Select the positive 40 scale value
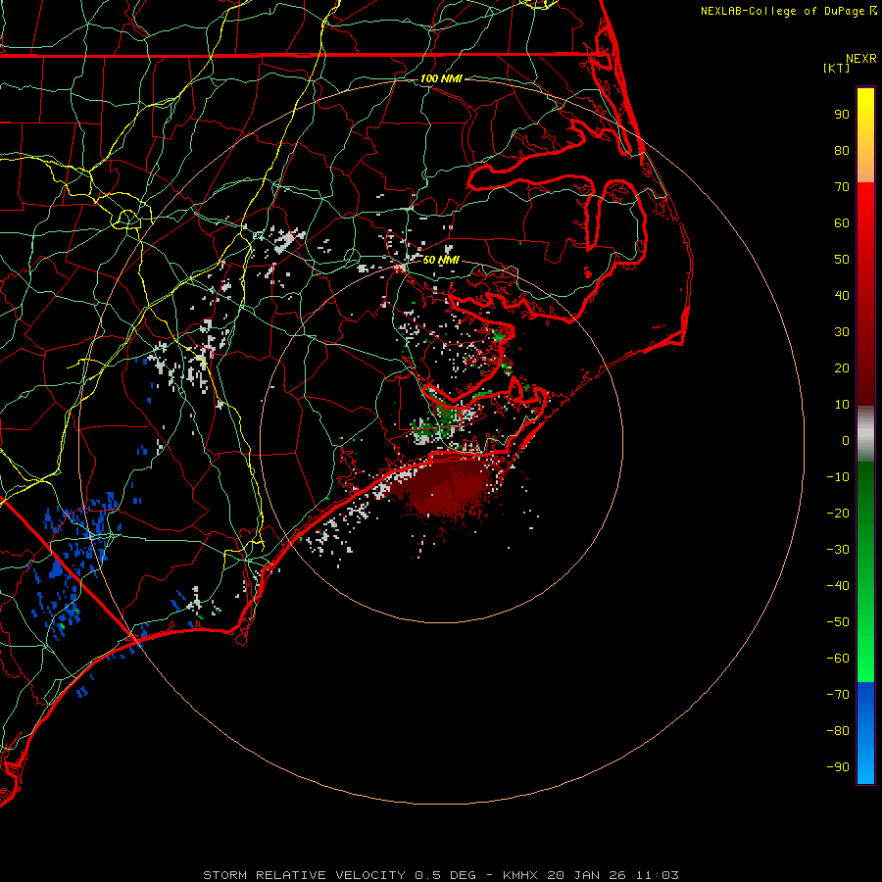This screenshot has width=882, height=882. click(x=842, y=295)
